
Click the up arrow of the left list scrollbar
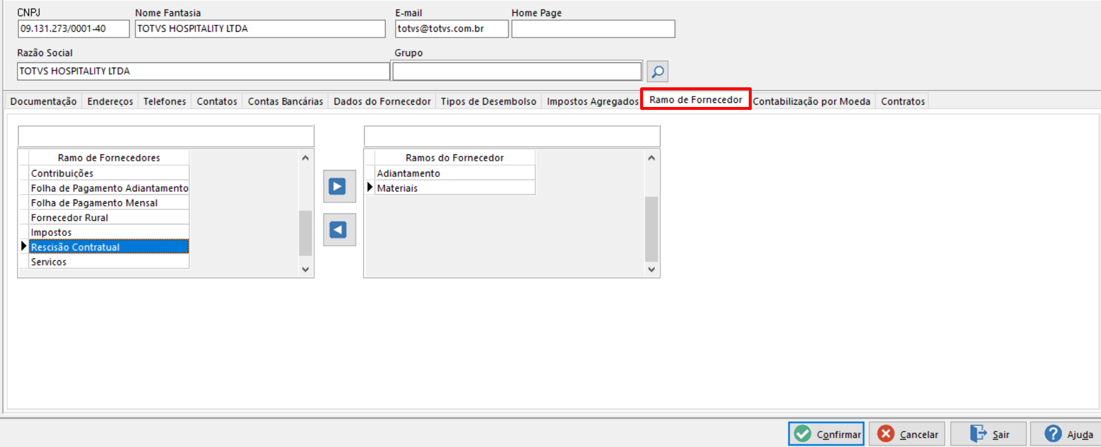click(305, 158)
